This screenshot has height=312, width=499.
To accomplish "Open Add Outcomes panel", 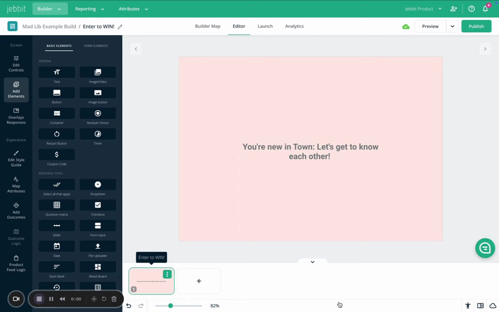I will pyautogui.click(x=16, y=211).
